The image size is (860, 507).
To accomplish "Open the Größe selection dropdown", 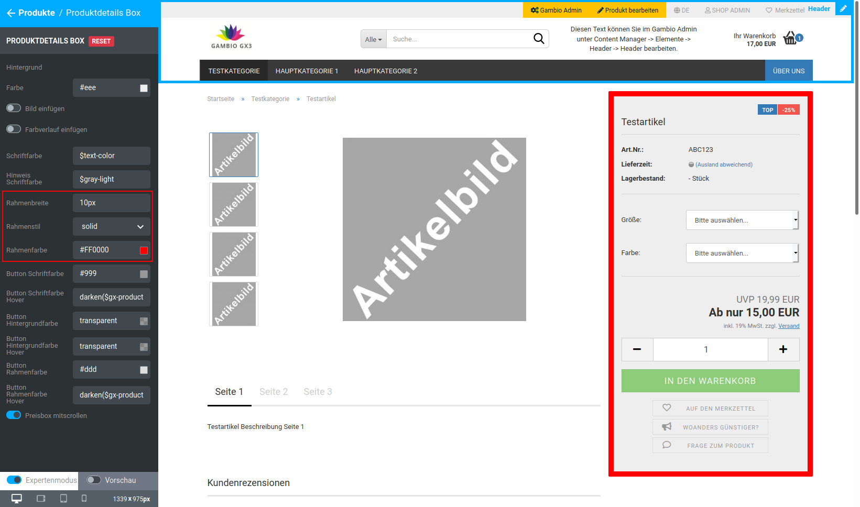I will click(742, 220).
